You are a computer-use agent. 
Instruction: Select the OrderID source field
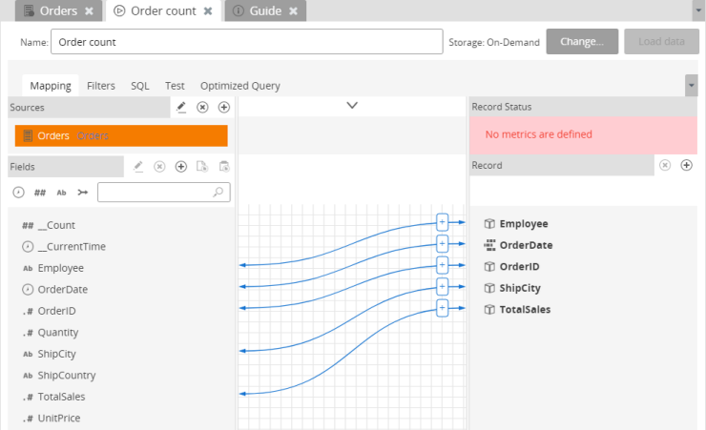click(49, 311)
